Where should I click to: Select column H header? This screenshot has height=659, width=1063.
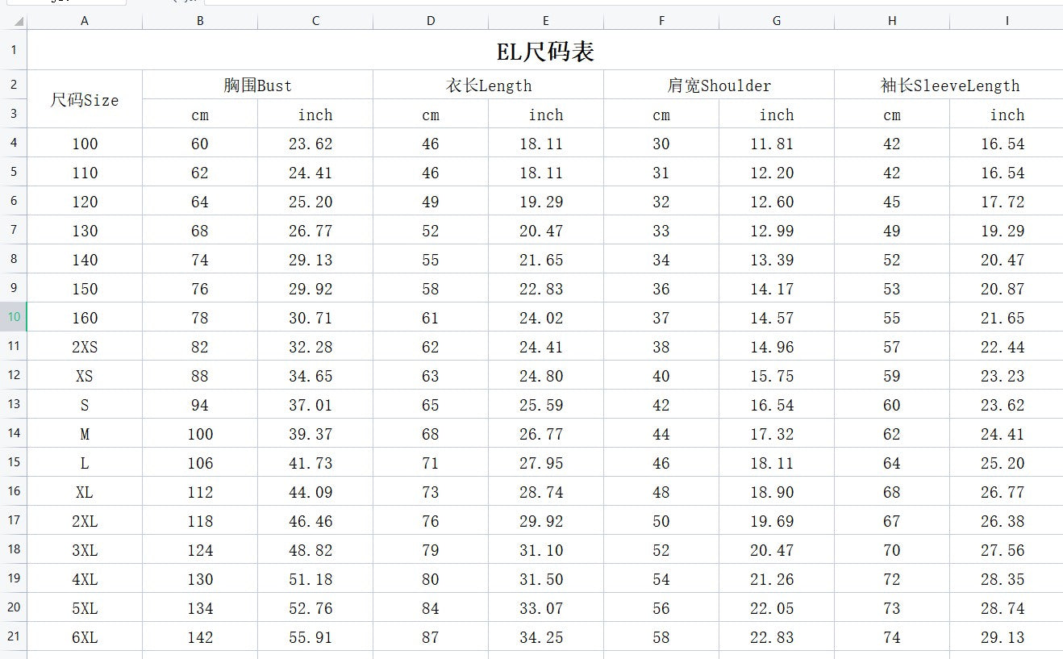[x=892, y=21]
